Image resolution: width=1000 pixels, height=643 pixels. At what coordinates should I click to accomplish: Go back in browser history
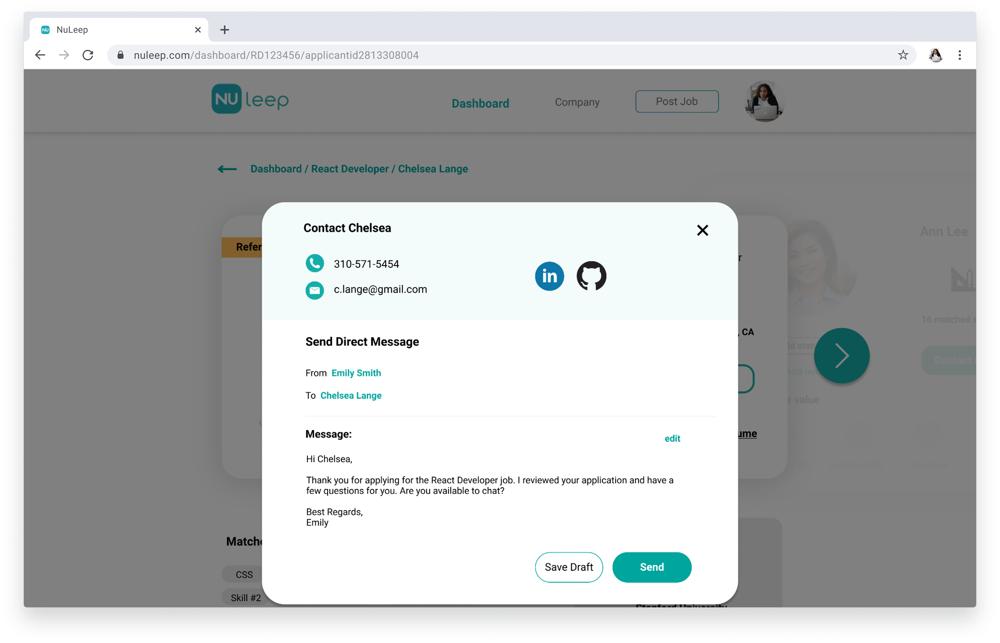[40, 55]
